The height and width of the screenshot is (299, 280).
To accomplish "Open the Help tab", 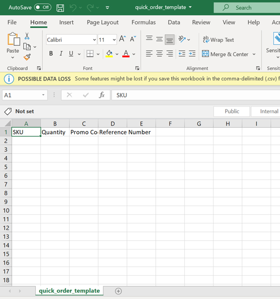I will [253, 22].
